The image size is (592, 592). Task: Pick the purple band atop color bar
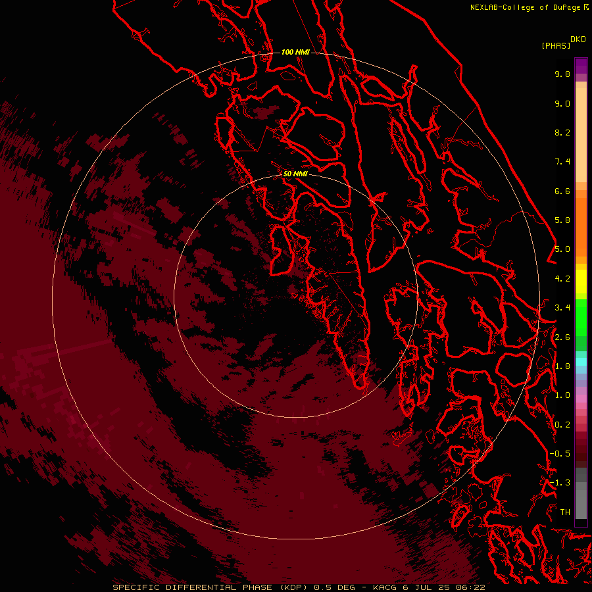[581, 66]
